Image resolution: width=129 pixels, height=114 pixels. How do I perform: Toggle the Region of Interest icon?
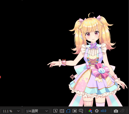(x=75, y=111)
